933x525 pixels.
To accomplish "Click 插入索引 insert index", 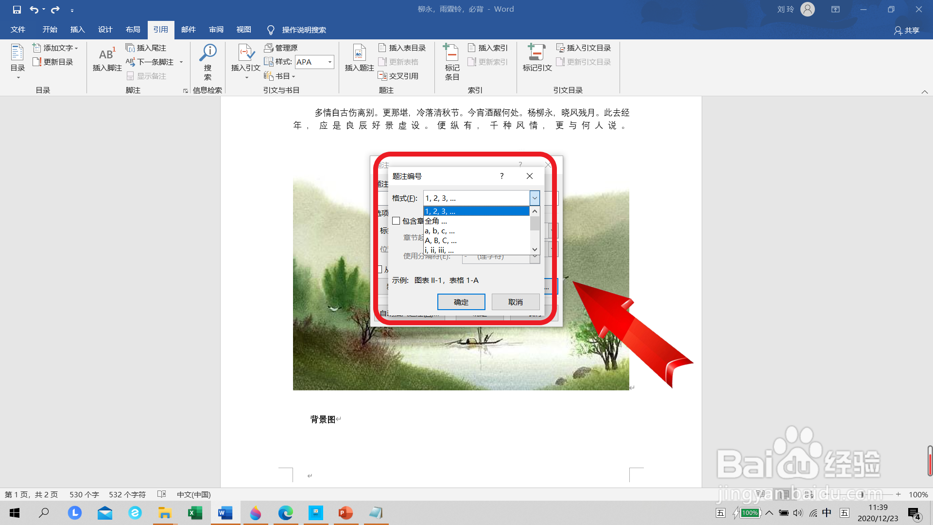I will point(488,48).
